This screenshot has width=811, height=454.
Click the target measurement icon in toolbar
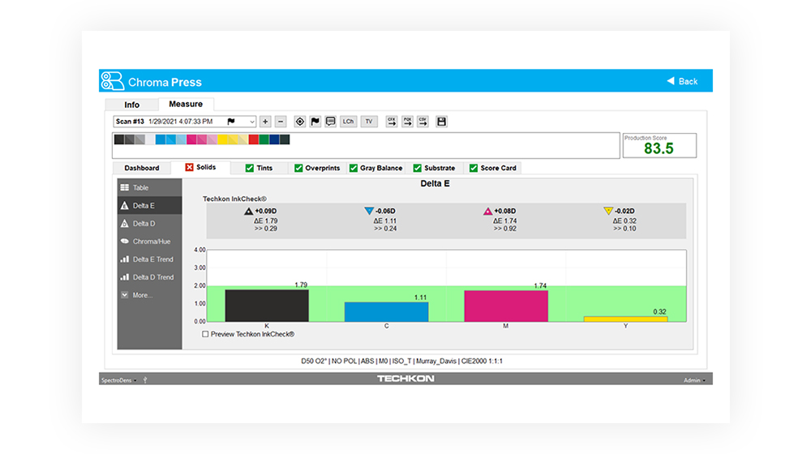tap(300, 122)
